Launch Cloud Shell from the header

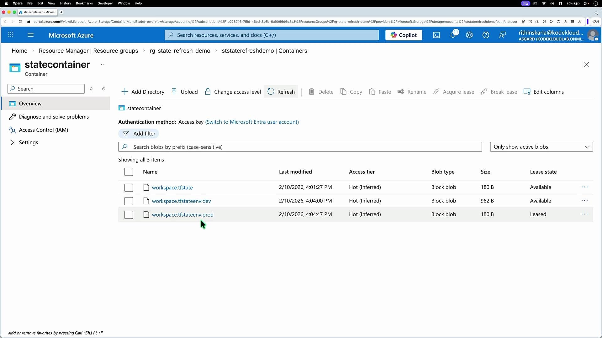[436, 35]
